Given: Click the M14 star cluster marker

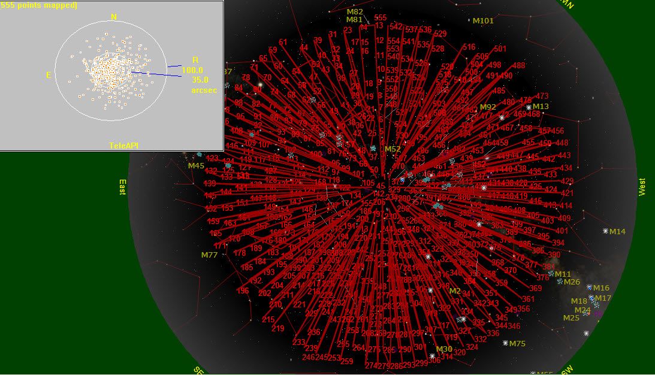Looking at the screenshot, I should 605,231.
